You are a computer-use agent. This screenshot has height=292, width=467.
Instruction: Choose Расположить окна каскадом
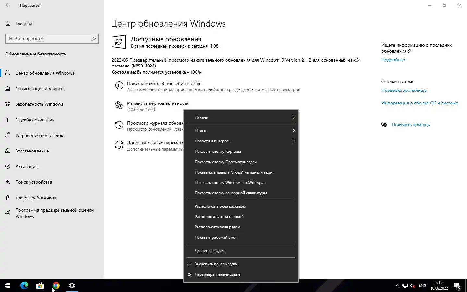pos(241,206)
